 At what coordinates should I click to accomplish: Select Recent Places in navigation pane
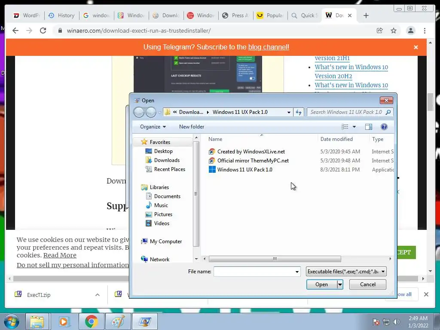point(169,169)
